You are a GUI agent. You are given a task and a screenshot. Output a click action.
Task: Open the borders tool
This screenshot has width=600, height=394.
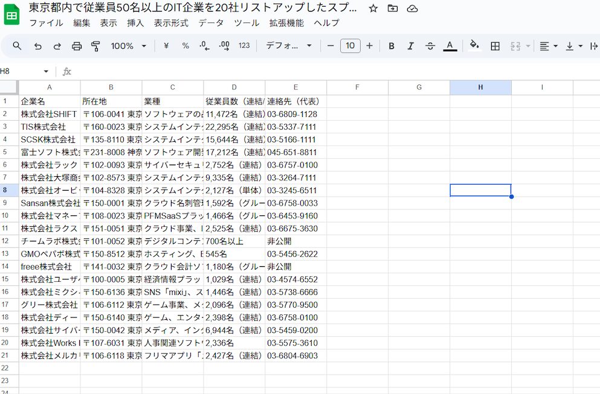point(495,46)
